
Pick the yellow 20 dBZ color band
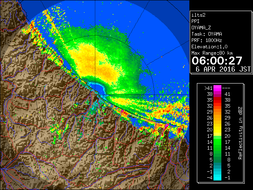point(217,130)
